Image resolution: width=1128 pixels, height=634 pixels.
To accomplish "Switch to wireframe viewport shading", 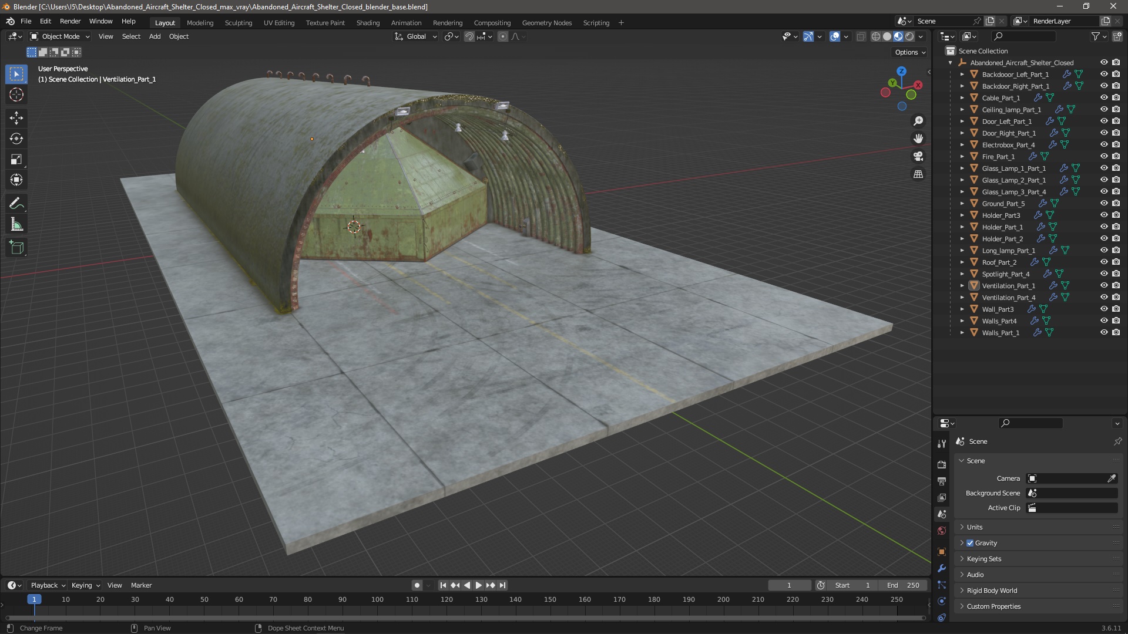I will pyautogui.click(x=876, y=36).
